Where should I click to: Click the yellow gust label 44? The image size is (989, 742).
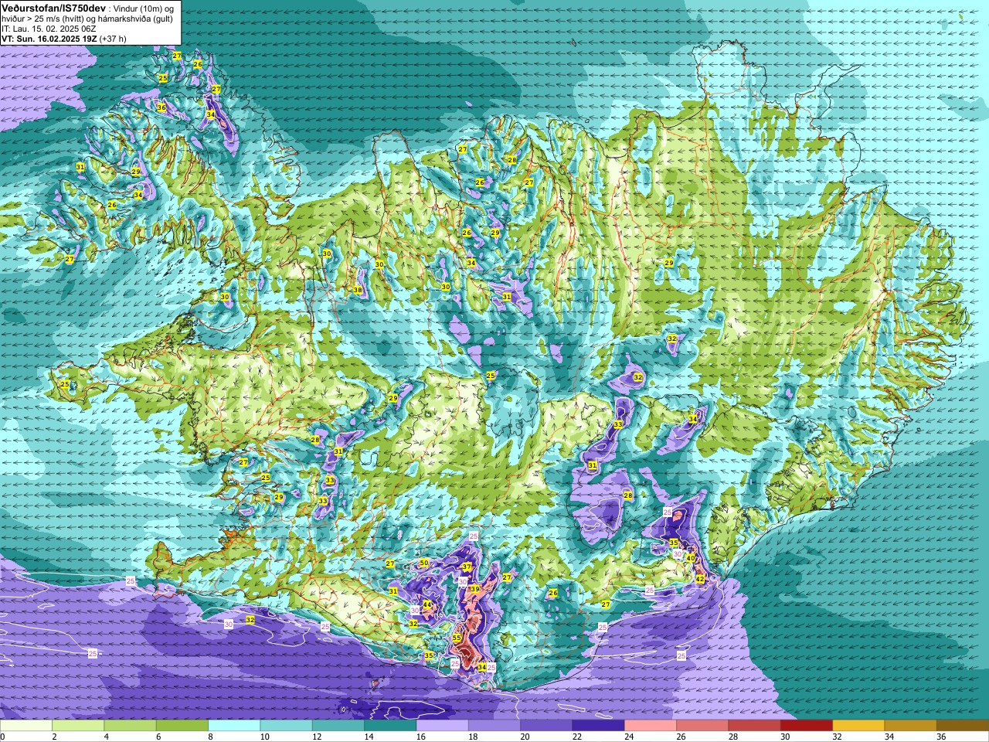[427, 604]
